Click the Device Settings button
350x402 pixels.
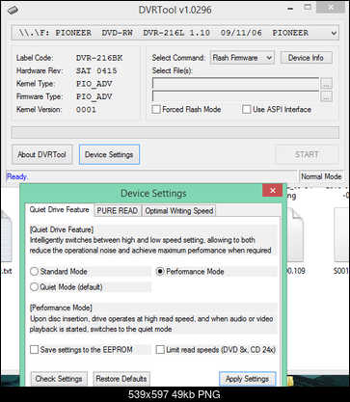coord(109,154)
